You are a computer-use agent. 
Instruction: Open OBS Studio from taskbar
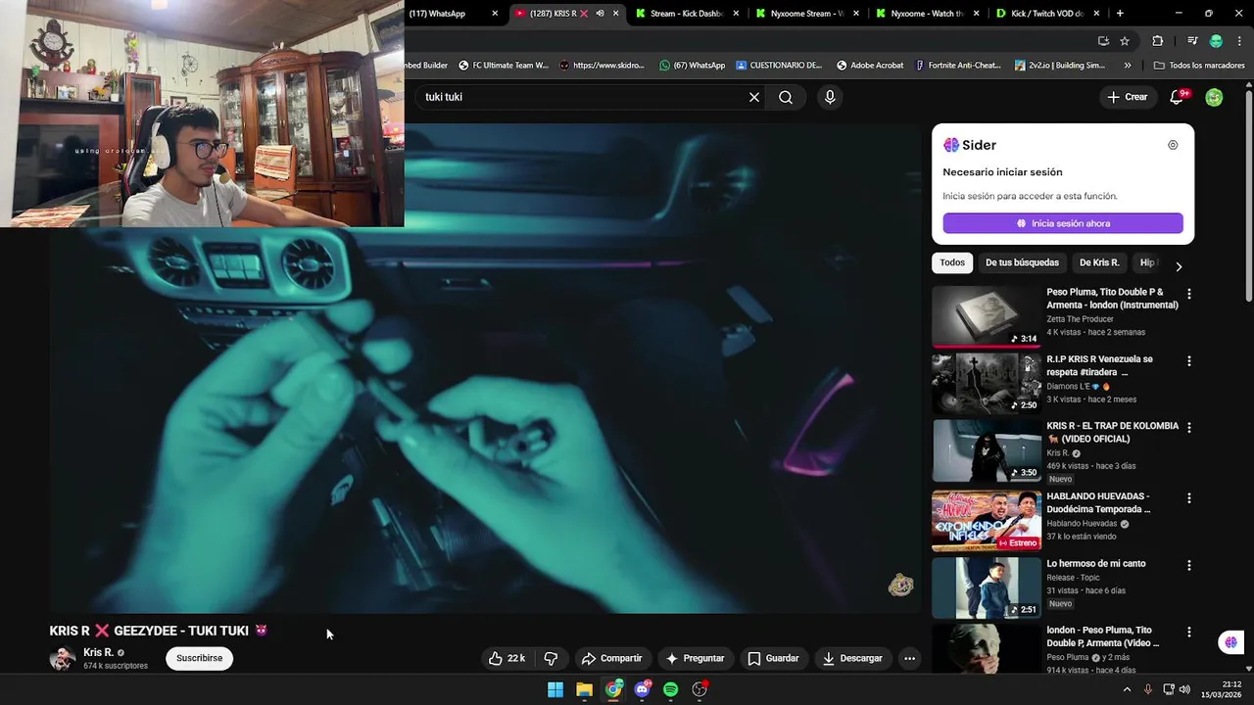(699, 689)
